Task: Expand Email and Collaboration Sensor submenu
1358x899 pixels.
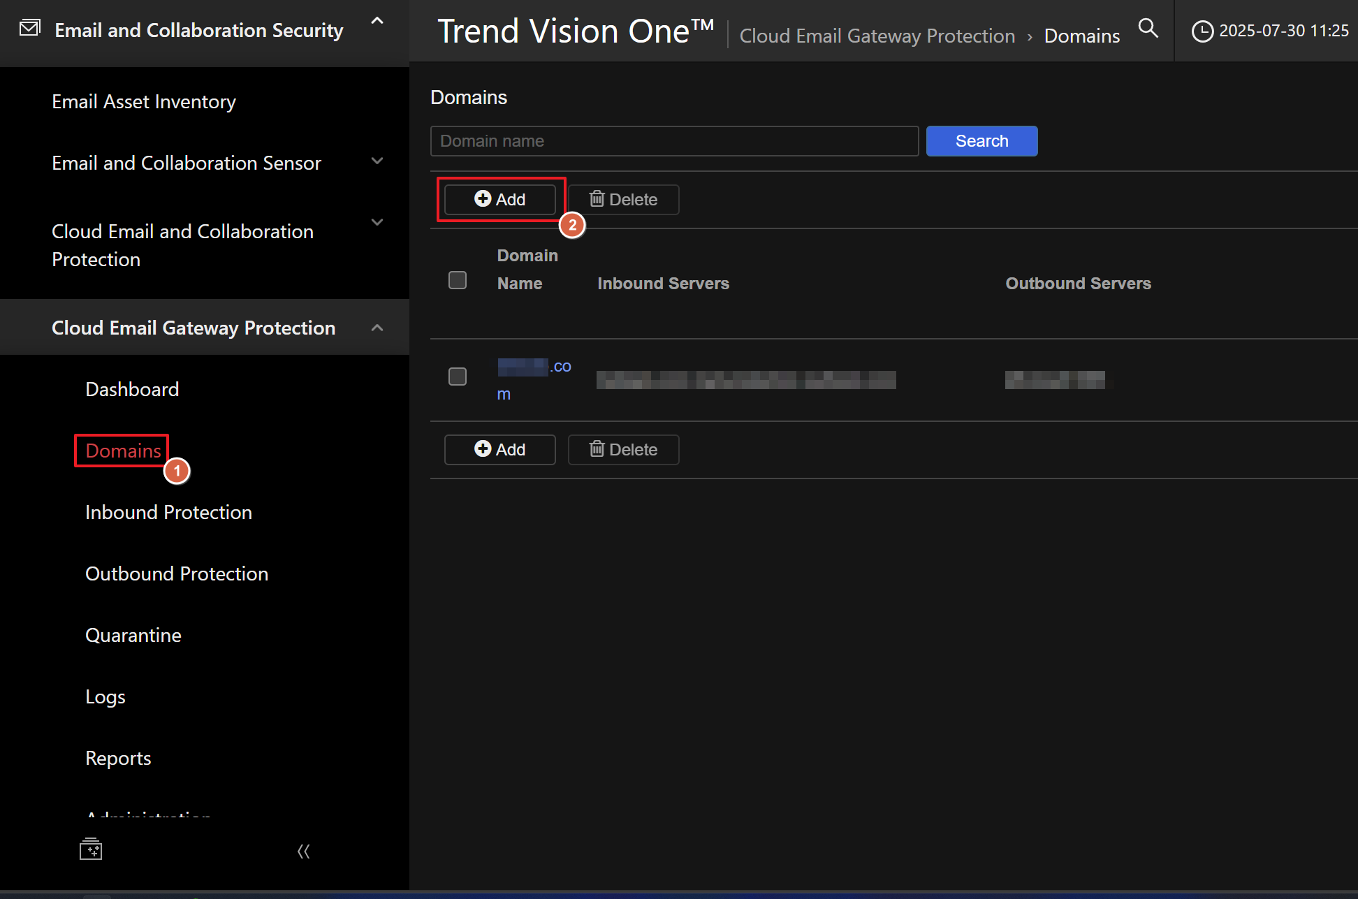Action: (377, 161)
